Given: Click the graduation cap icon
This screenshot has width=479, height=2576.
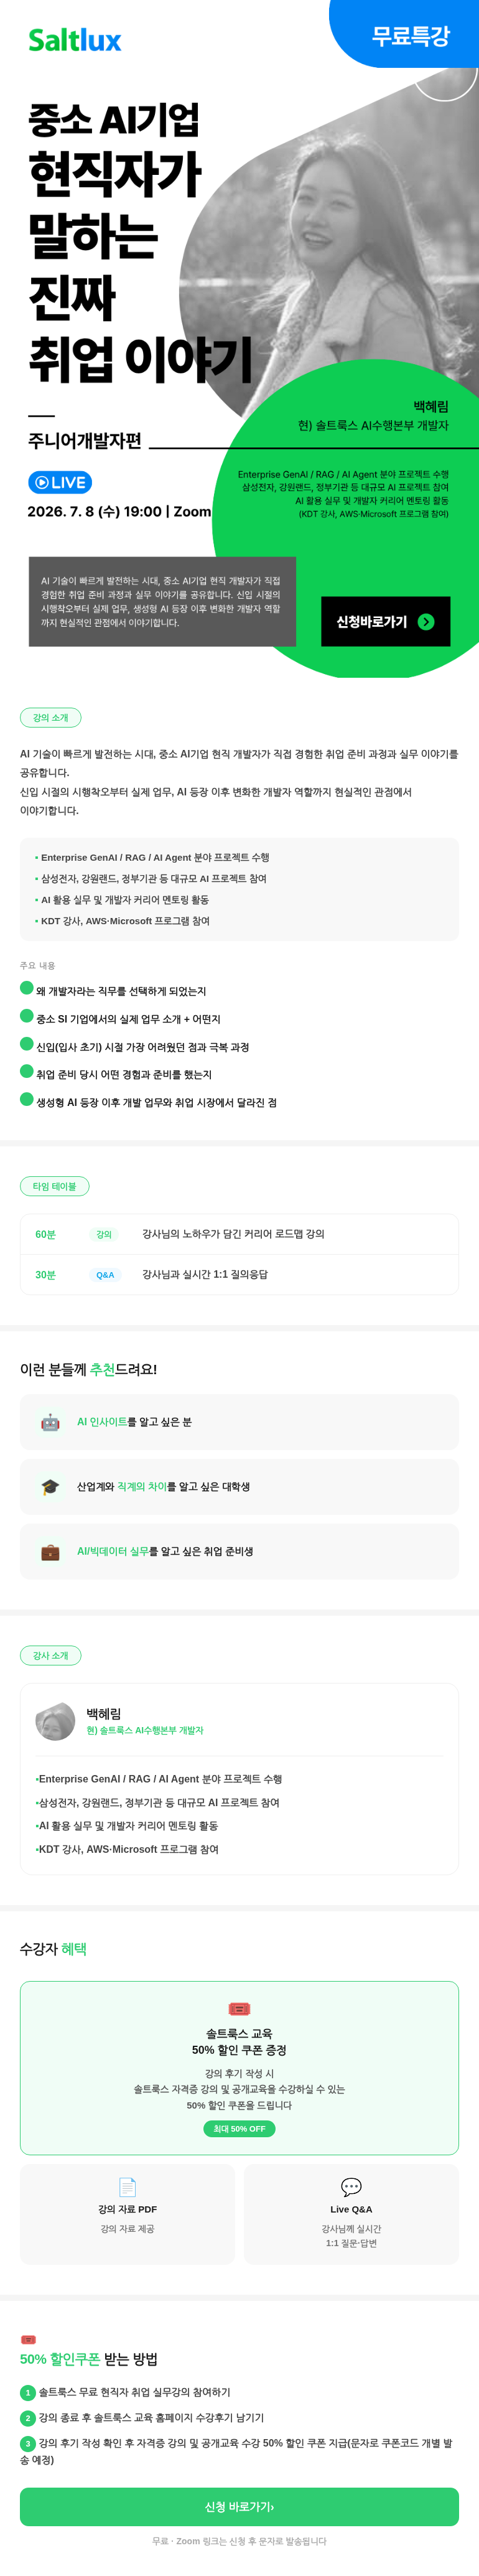Looking at the screenshot, I should (x=50, y=1486).
